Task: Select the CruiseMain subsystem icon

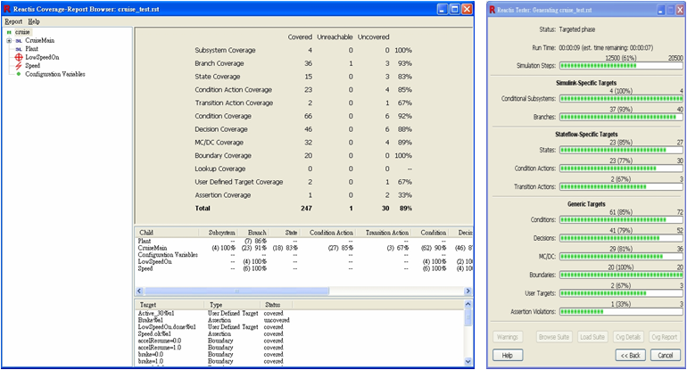Action: pyautogui.click(x=19, y=40)
